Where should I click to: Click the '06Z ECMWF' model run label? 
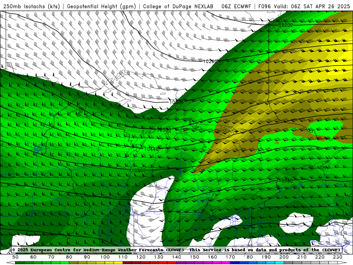pyautogui.click(x=236, y=7)
